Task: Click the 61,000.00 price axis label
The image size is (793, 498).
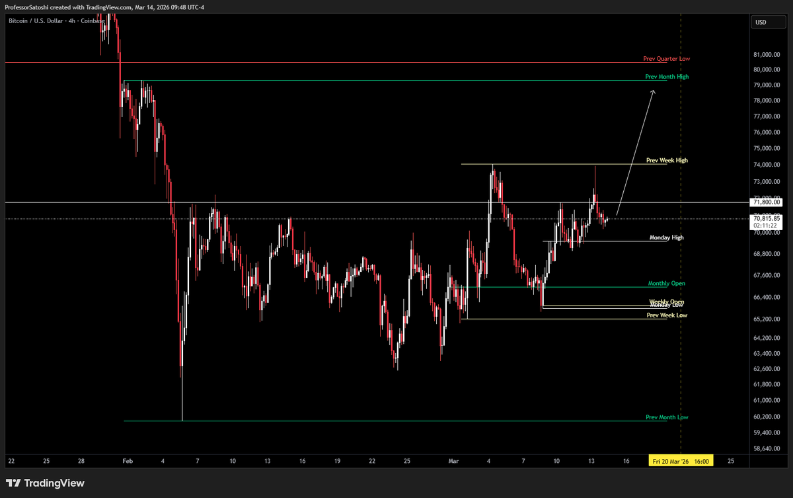Action: click(767, 401)
